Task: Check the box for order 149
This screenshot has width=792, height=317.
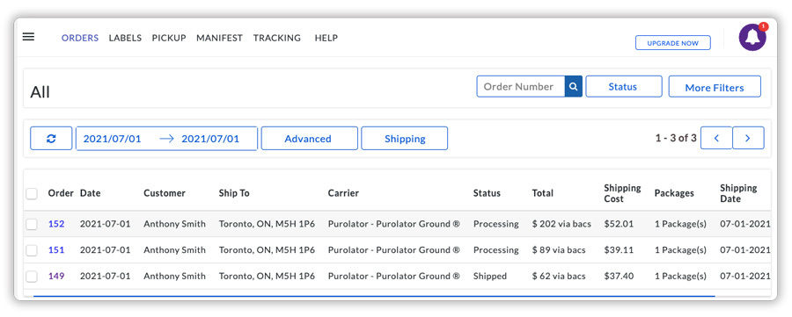Action: coord(32,277)
